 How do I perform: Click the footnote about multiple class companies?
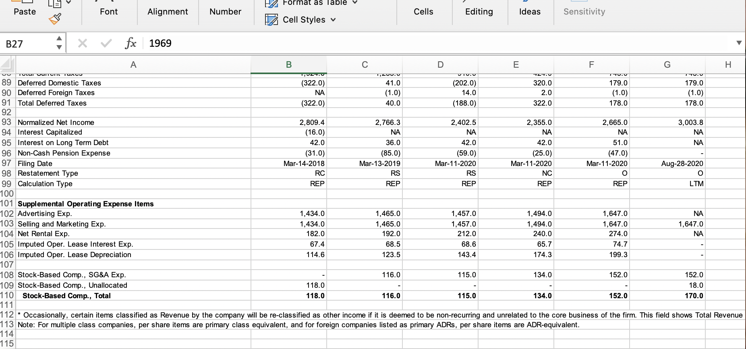(x=298, y=325)
